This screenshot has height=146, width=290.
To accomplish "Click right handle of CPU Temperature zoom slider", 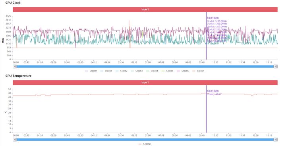I will 276,140.
